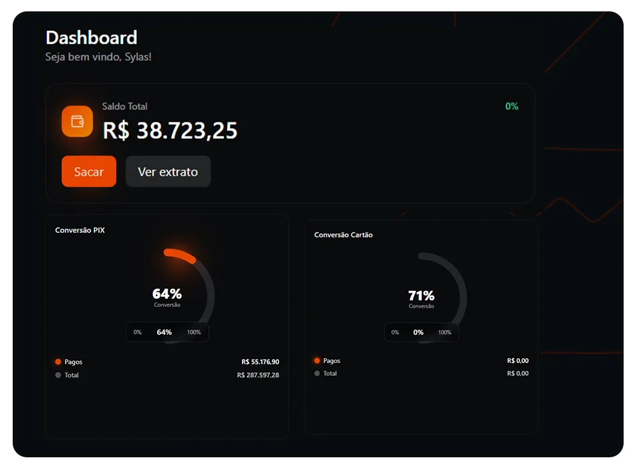Image resolution: width=635 pixels, height=468 pixels.
Task: Click the orange Pagos dot in Conversão PIX
Action: coord(58,362)
